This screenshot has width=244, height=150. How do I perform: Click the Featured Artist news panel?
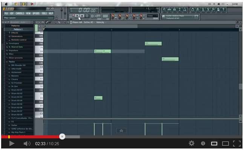coord(180,17)
